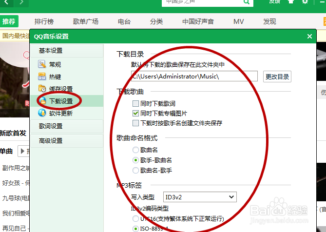Go back with the left arrow icon
This screenshot has width=326, height=232.
point(7,2)
